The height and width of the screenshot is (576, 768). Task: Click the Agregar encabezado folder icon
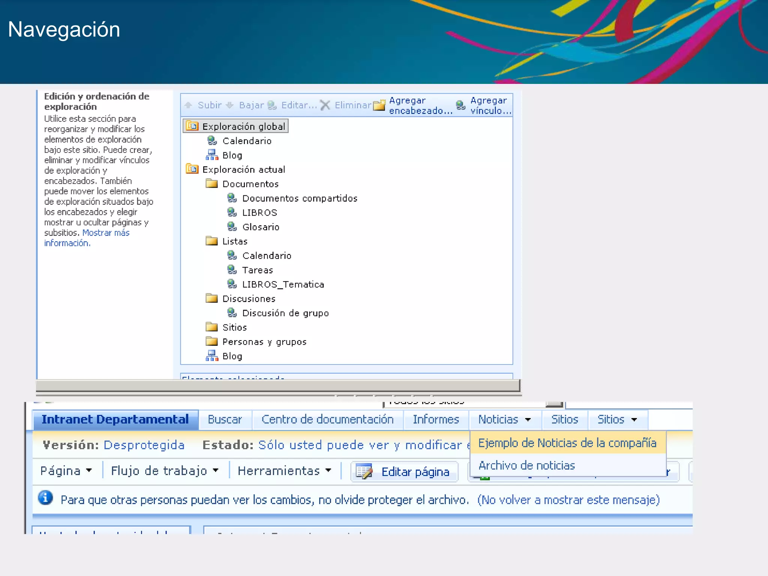(x=379, y=105)
